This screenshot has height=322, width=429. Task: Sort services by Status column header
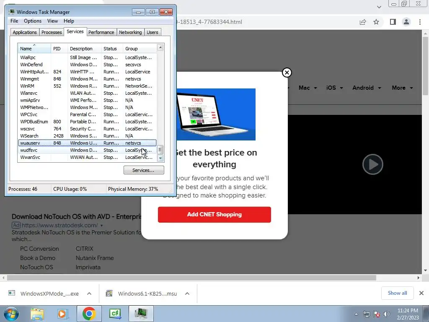[112, 49]
